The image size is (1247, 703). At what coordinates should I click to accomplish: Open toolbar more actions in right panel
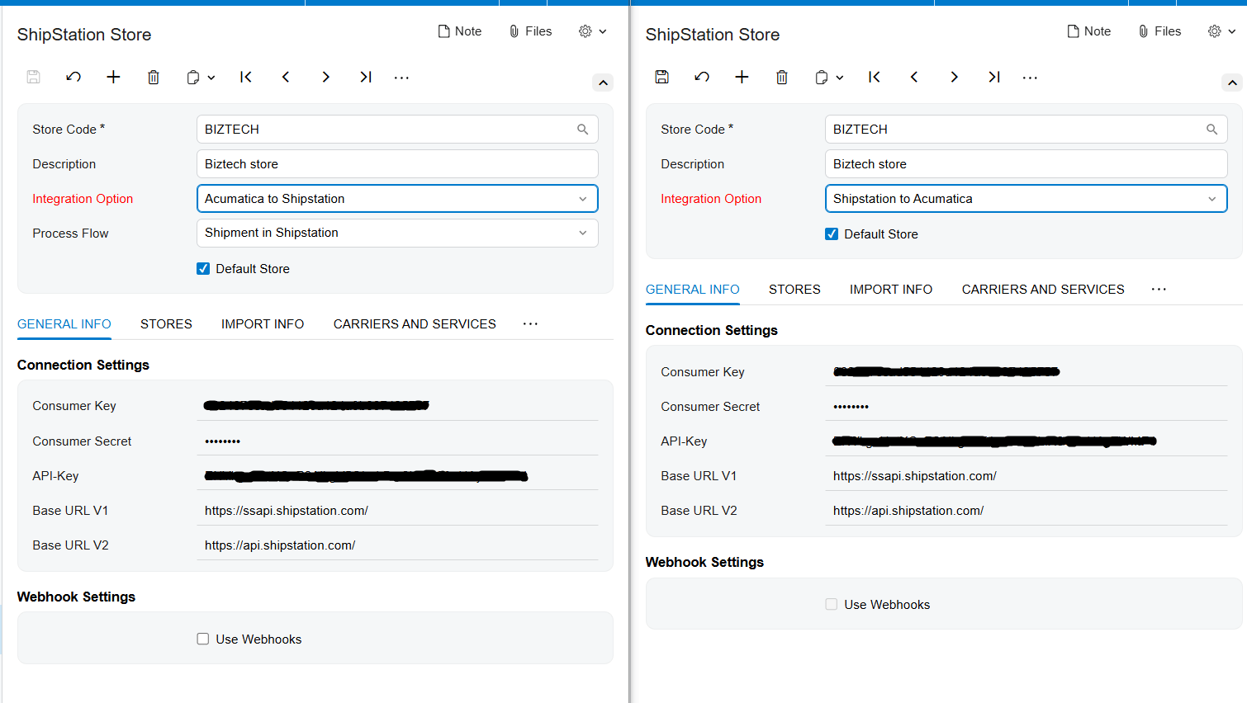click(1030, 78)
